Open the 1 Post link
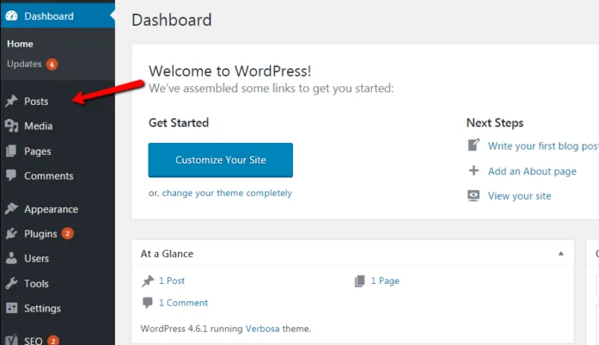Viewport: 599px width, 345px height. 172,280
